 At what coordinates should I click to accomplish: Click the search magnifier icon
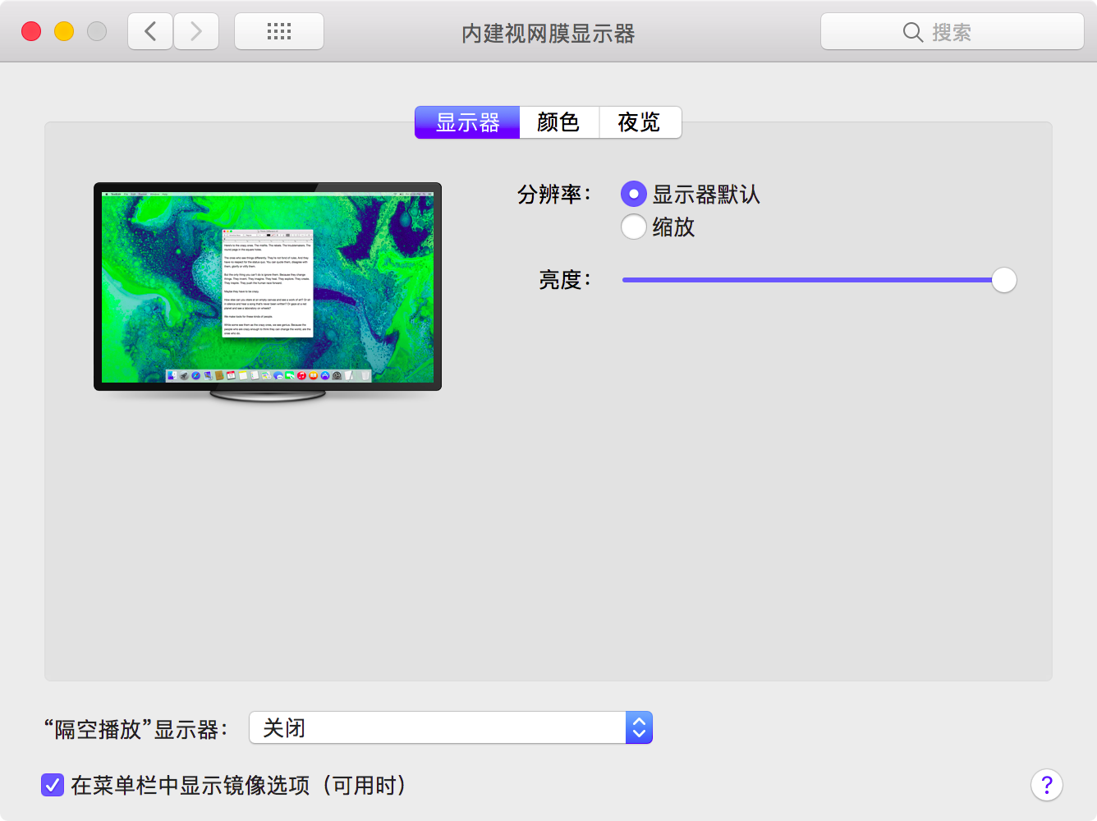click(912, 32)
